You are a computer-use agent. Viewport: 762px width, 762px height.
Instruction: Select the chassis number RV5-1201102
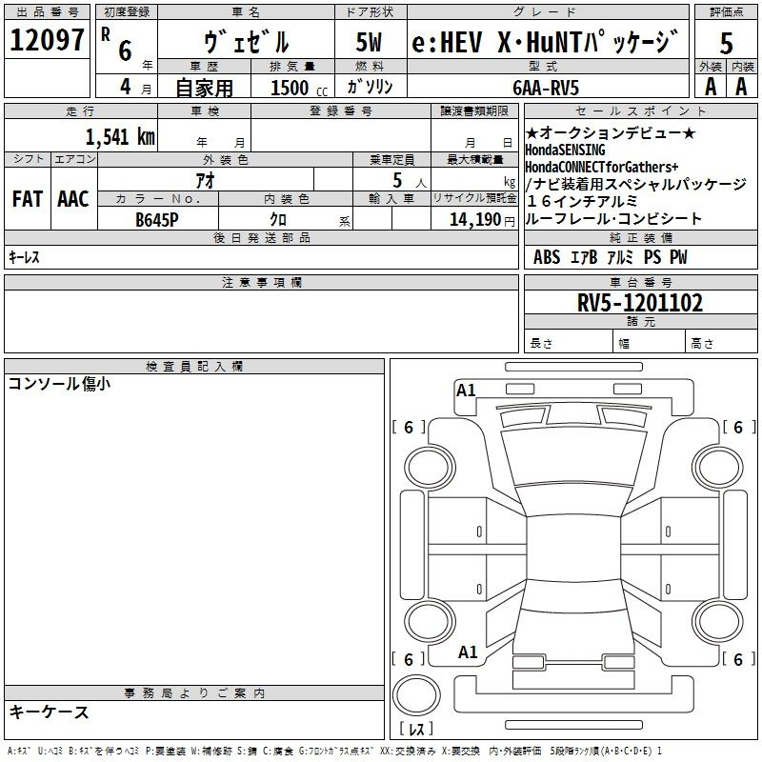640,303
